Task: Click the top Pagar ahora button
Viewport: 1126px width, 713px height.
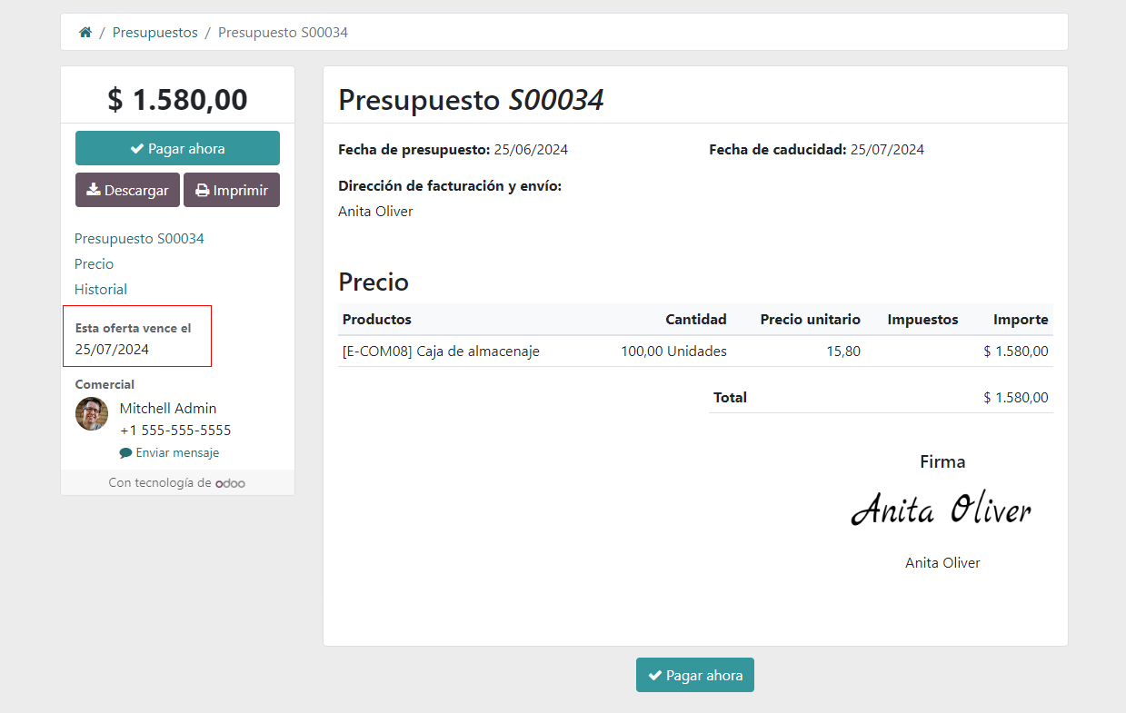Action: pyautogui.click(x=177, y=147)
